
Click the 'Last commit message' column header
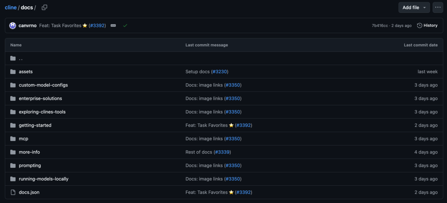[x=207, y=45]
